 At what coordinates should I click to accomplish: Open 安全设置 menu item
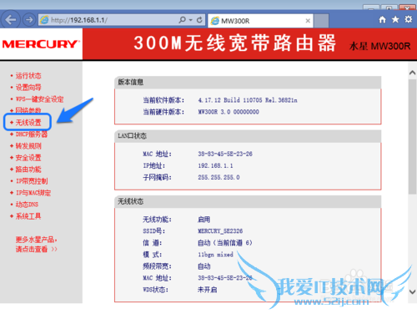(x=28, y=158)
